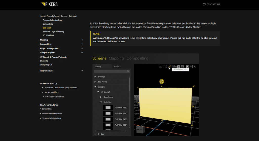The width and height of the screenshot is (259, 141).
Task: Click the Edit Mesh pencil icon
Action: point(170,67)
